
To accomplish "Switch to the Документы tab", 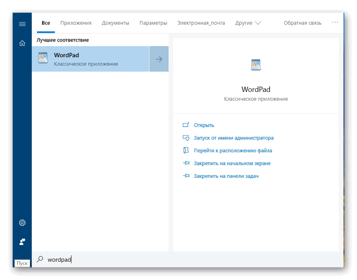I will tap(115, 23).
